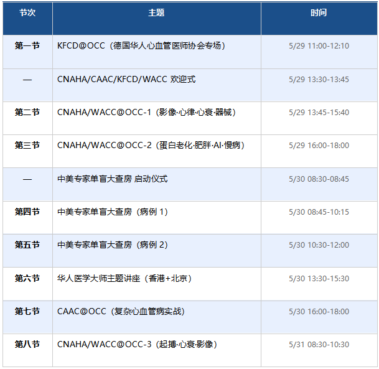
Task: Click the time 5/30 10:30-12:00
Action: (319, 245)
